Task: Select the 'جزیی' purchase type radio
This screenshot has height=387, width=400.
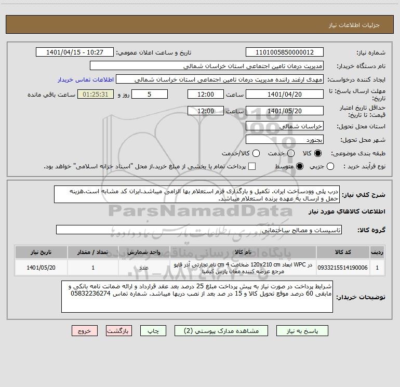Action: (x=330, y=166)
